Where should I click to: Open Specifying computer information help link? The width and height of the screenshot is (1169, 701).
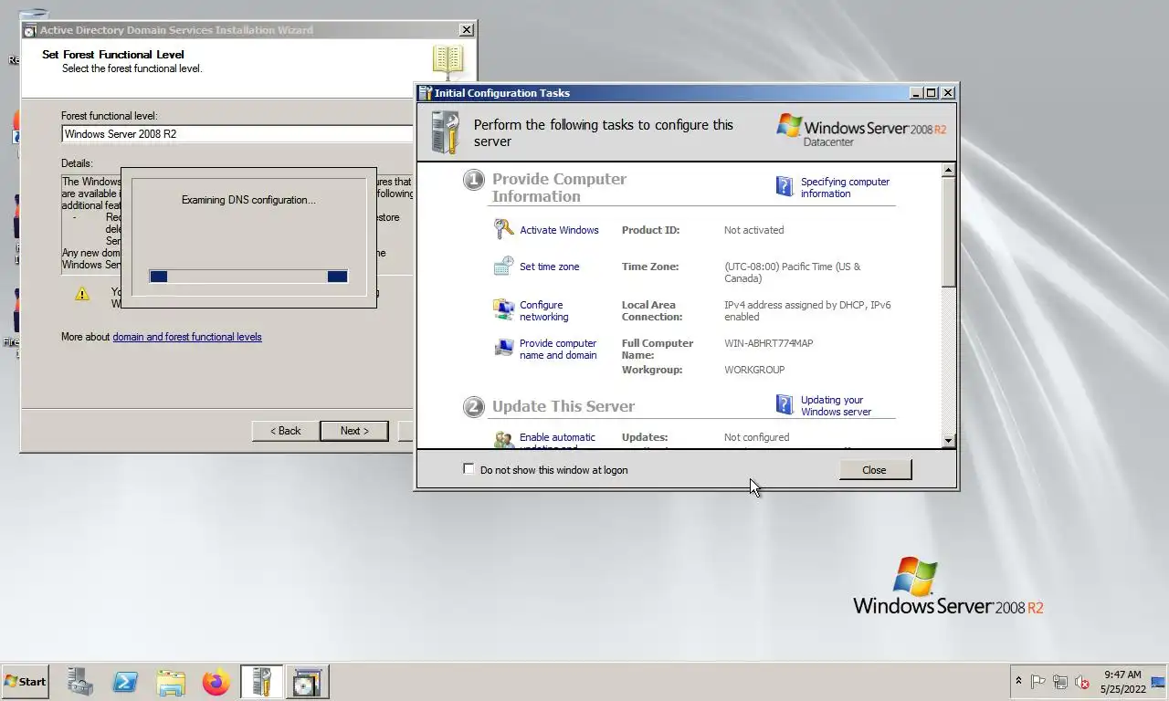(x=845, y=187)
